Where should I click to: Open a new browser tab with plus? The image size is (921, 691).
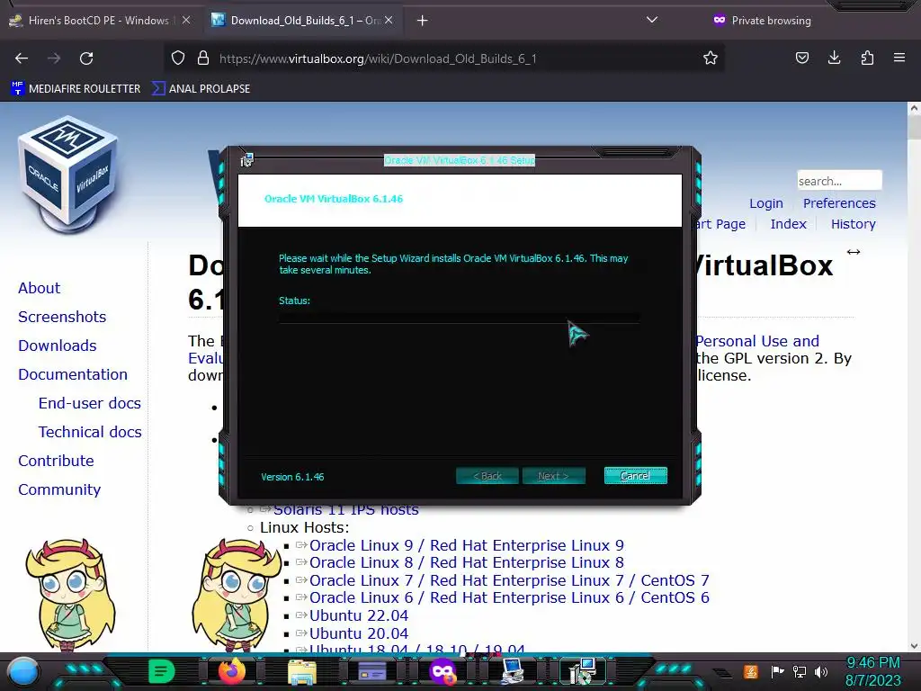423,21
